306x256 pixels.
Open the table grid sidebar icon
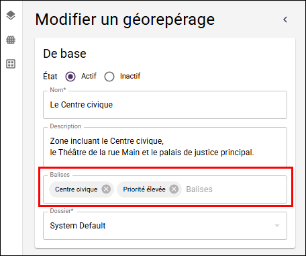(x=11, y=64)
